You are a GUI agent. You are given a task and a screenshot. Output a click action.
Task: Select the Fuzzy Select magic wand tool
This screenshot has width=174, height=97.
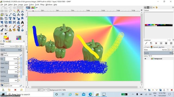pos(14,11)
